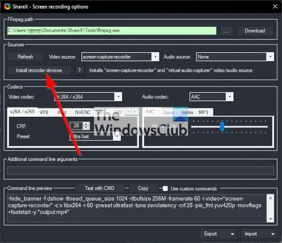Open the MP3 audio tab
The width and height of the screenshot is (282, 243).
coord(204,113)
